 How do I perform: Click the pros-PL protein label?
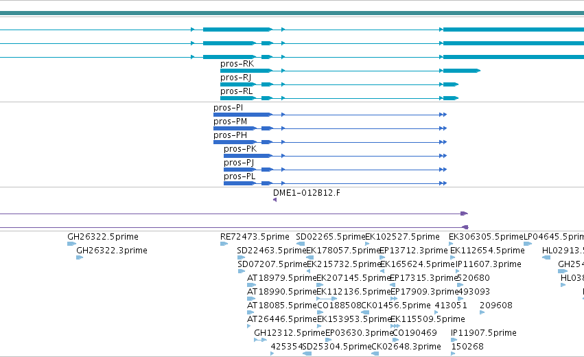click(x=240, y=176)
